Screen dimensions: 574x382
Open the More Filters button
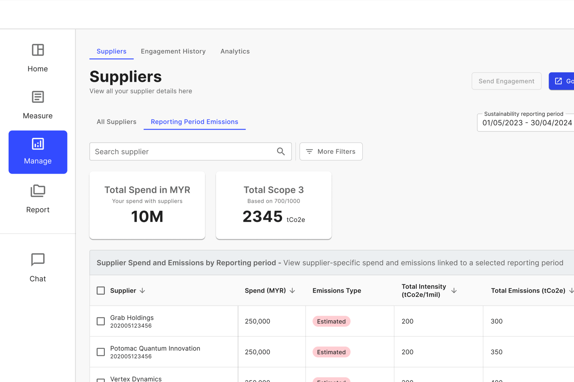point(331,151)
